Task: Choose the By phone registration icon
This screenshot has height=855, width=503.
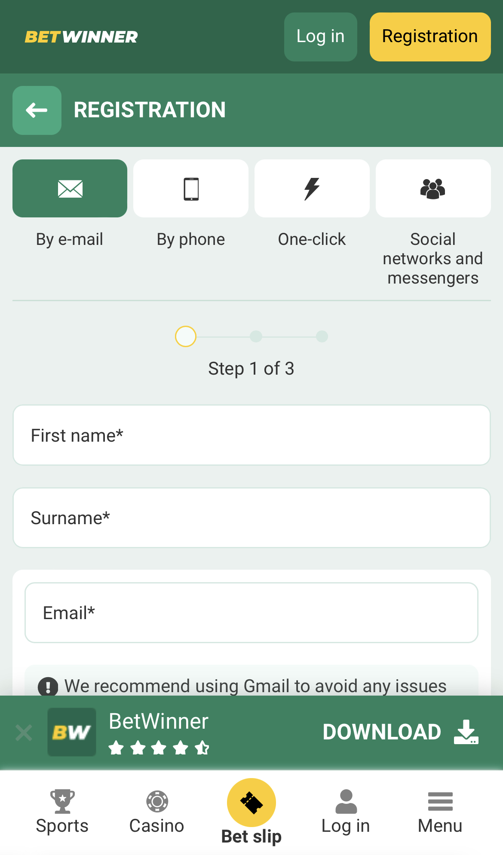Action: tap(191, 189)
